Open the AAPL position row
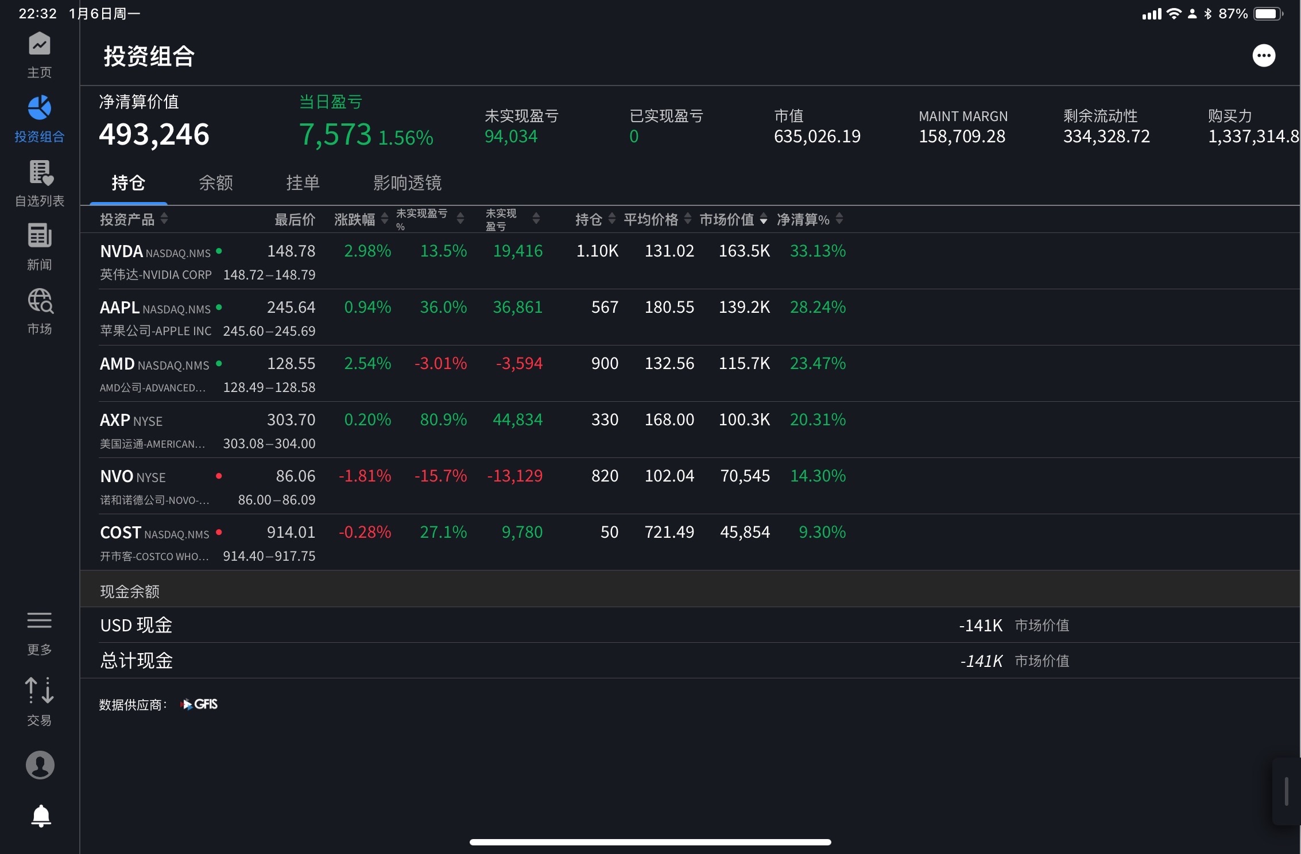The image size is (1301, 854). coord(690,317)
